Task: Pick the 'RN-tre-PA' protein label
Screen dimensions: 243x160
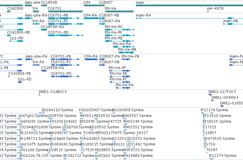Action: pyautogui.click(x=124, y=85)
